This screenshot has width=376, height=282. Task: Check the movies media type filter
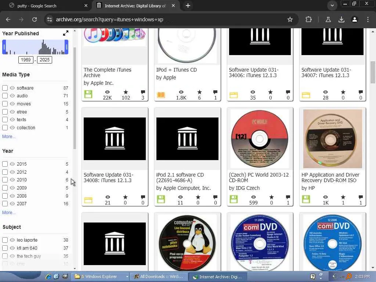pos(5,104)
